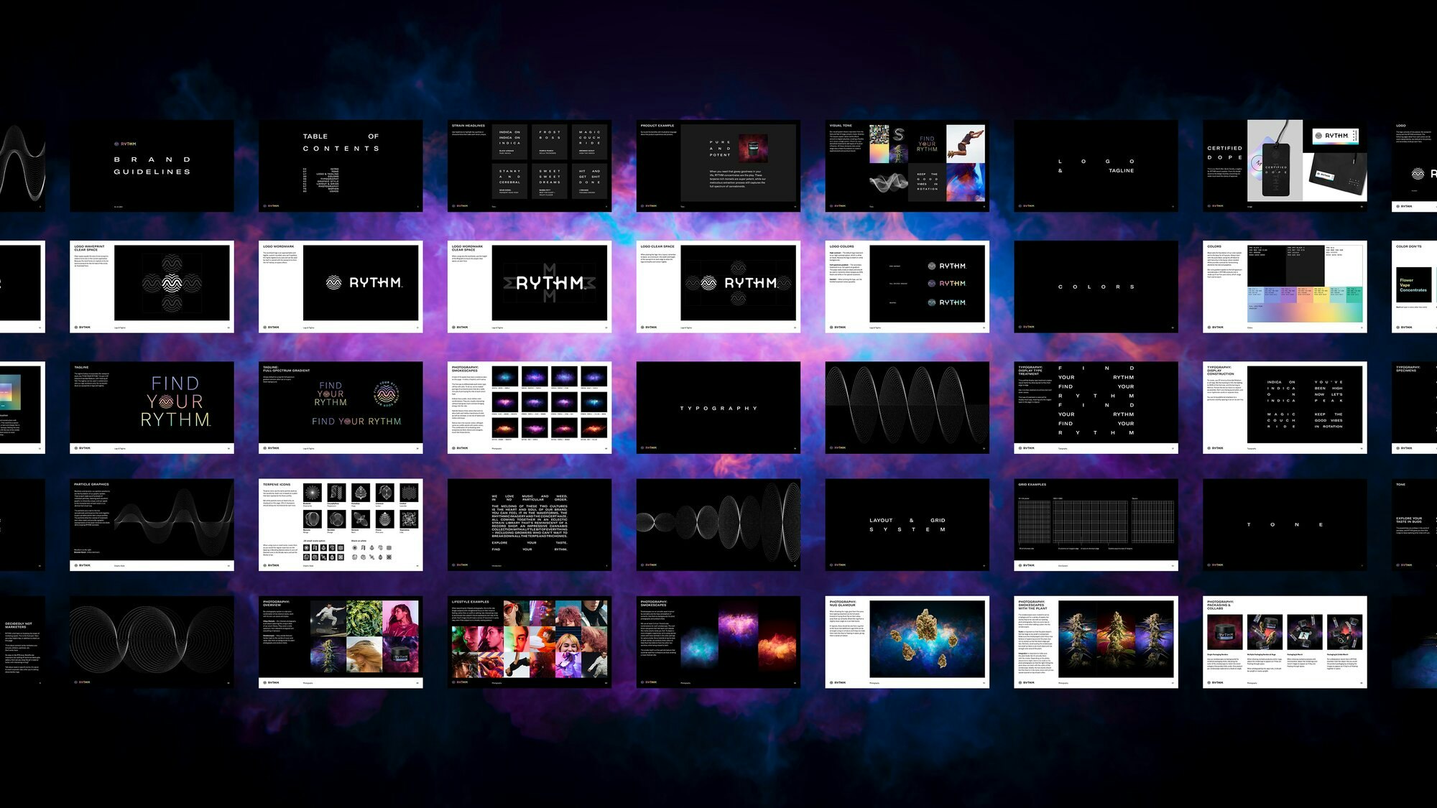Open the Table of Contents slide

click(341, 165)
